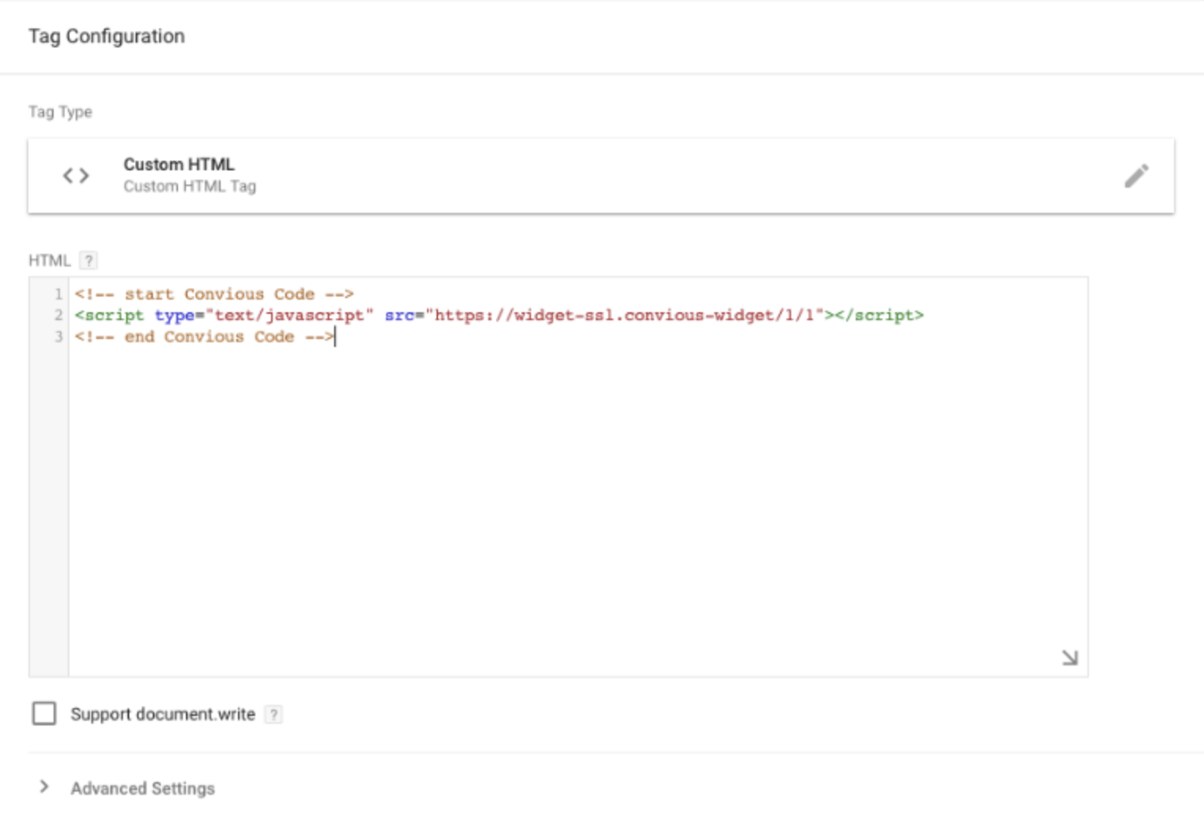1204x820 pixels.
Task: Open help icon beside Support document.write
Action: (x=273, y=714)
